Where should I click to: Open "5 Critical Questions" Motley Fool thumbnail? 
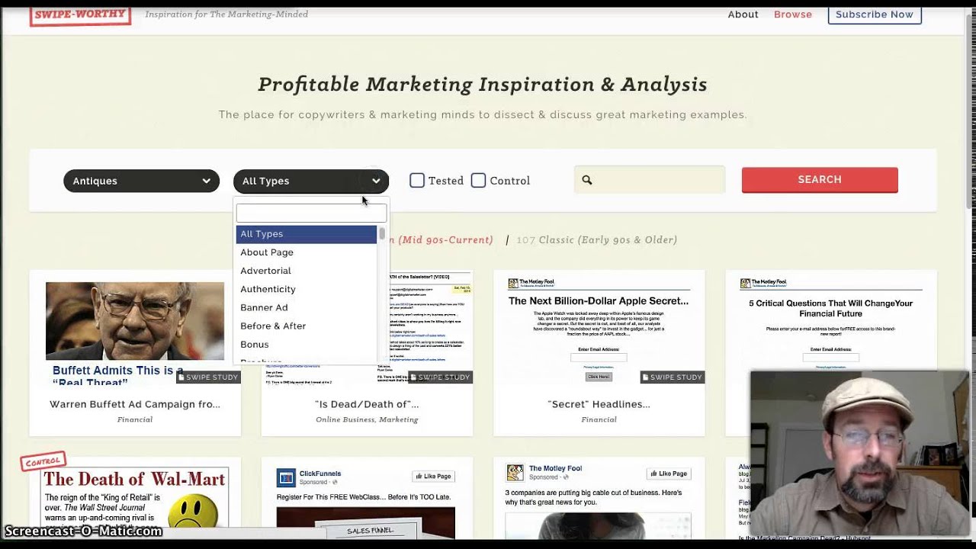[x=830, y=324]
